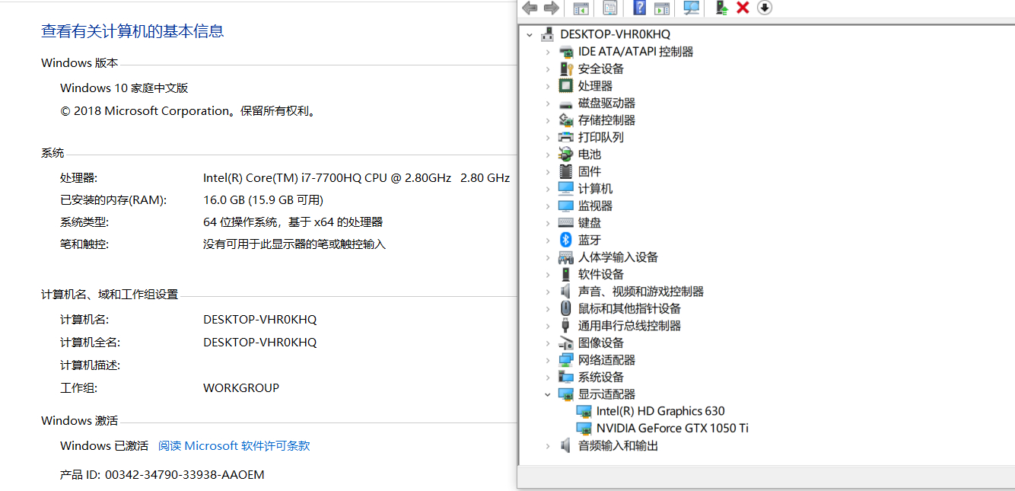
Task: Click the scan for hardware changes icon
Action: tap(691, 8)
